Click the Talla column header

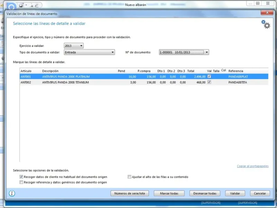pos(216,71)
